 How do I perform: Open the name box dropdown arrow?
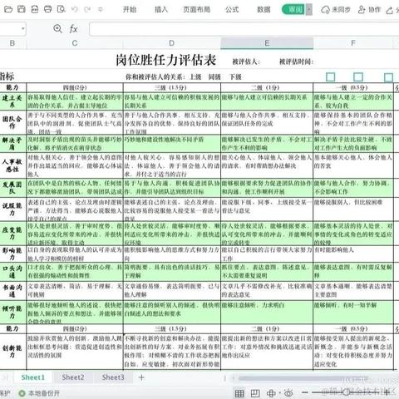pos(22,28)
